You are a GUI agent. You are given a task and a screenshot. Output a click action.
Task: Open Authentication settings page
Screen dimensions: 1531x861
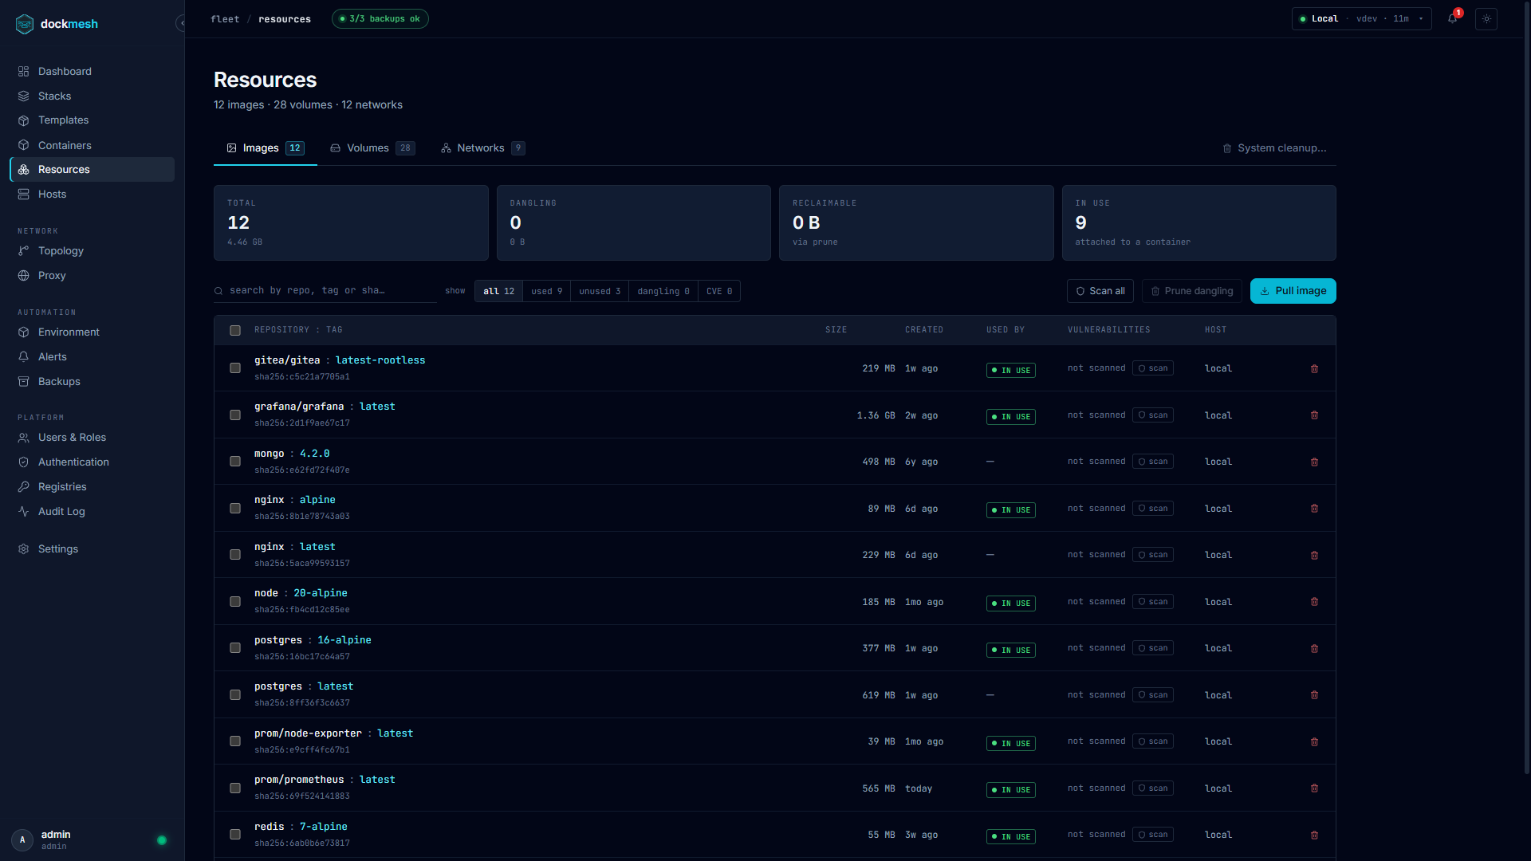(92, 462)
